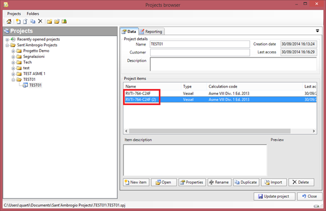Click the Segnalazioni folder icon
The height and width of the screenshot is (211, 326).
pos(19,56)
